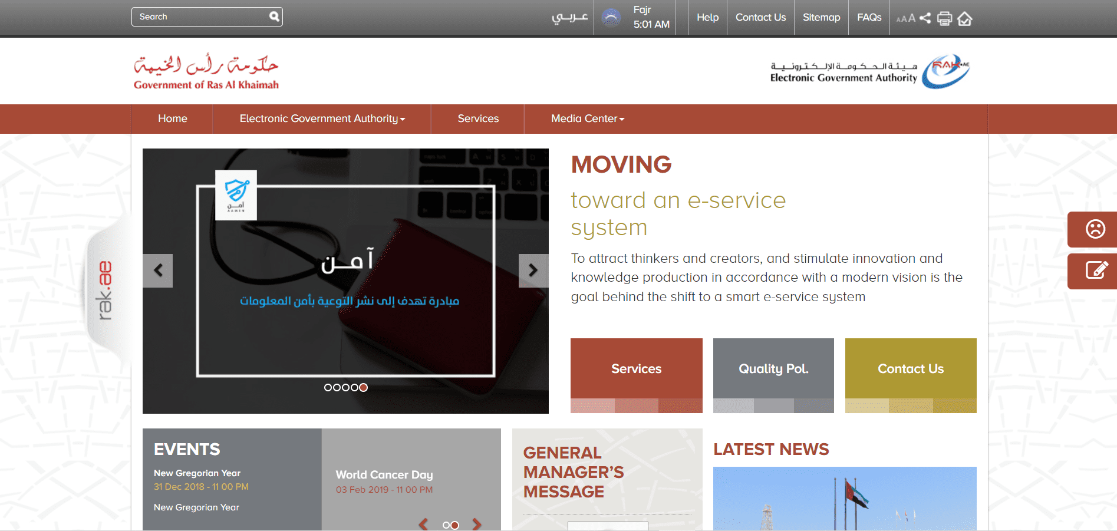1117x531 pixels.
Task: Select the third banner slide dot
Action: (x=345, y=387)
